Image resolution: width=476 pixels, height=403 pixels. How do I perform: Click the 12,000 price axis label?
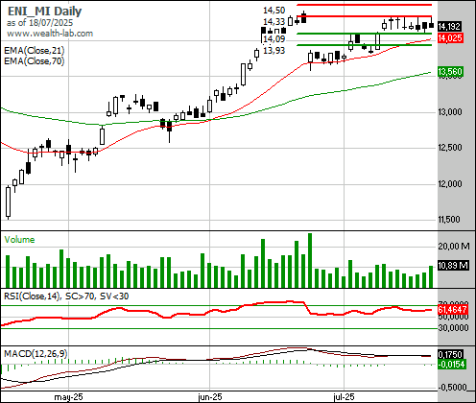point(450,184)
